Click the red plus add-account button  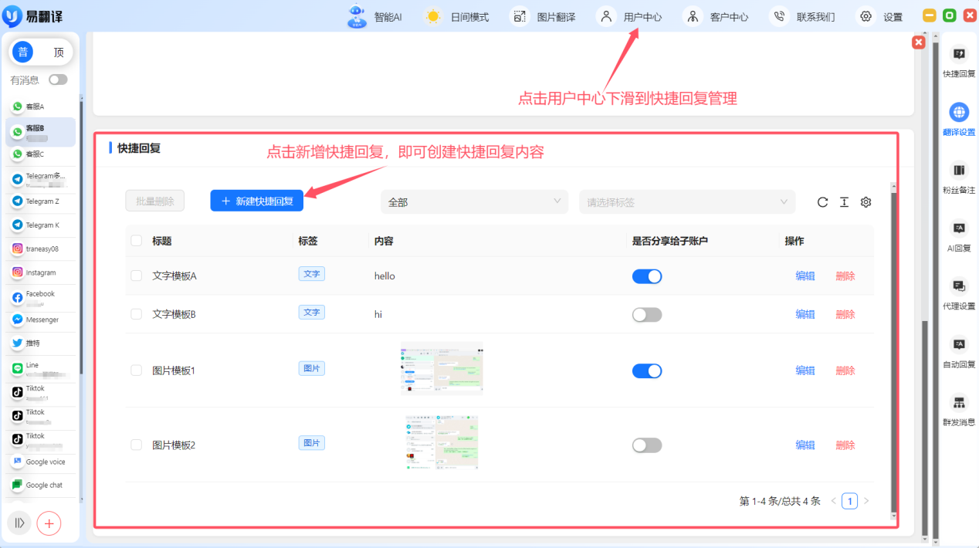point(49,523)
